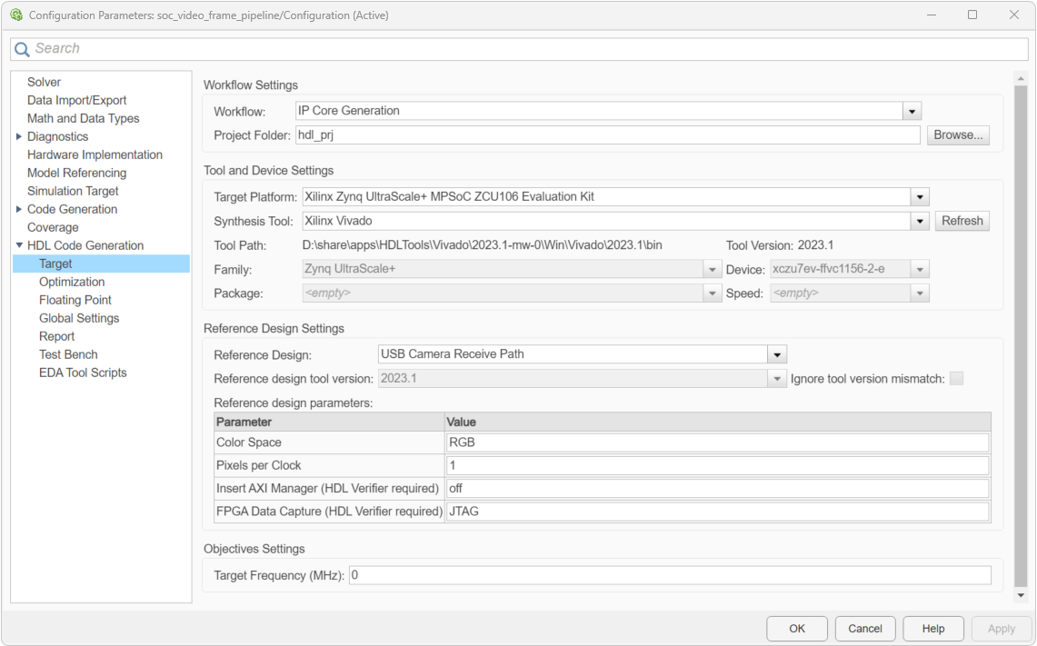Open the Reference Design dropdown
The image size is (1037, 646).
pos(777,354)
